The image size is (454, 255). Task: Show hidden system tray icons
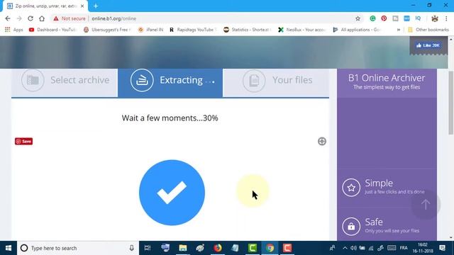coord(345,248)
